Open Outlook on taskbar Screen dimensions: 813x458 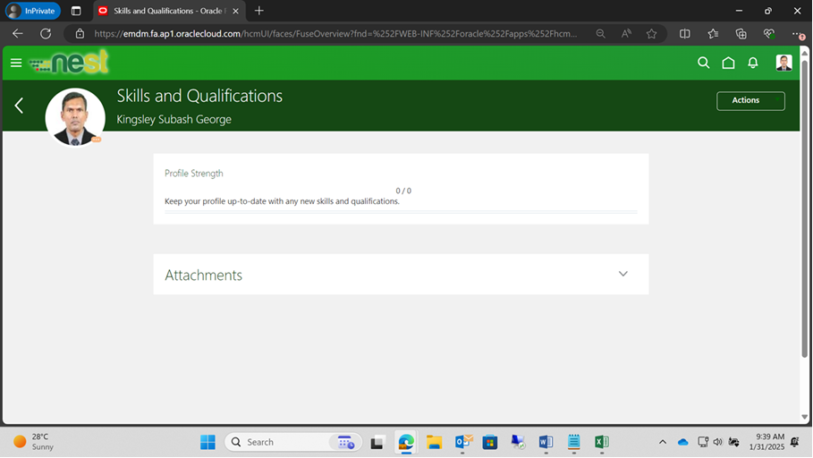(463, 441)
